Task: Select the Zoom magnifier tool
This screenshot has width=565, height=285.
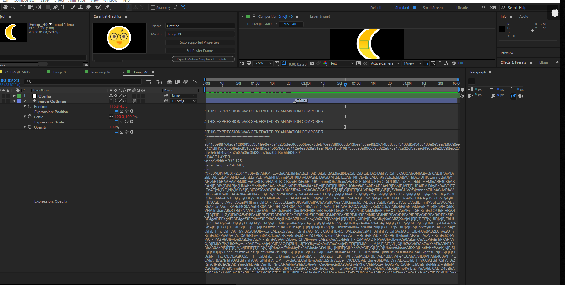Action: (13, 7)
